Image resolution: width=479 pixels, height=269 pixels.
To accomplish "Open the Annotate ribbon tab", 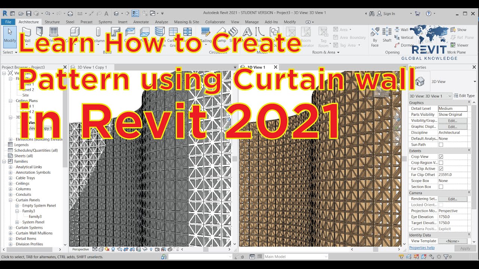I will (141, 22).
